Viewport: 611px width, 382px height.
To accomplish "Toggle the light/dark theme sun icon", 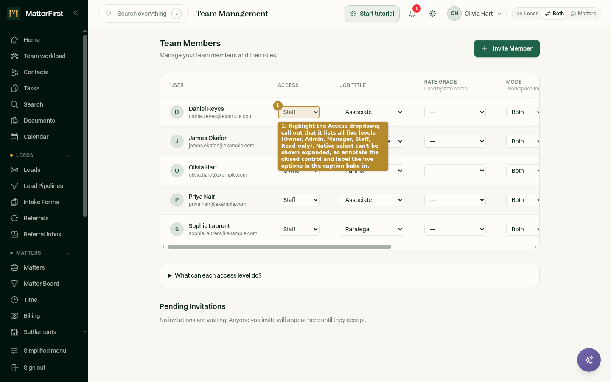I will coord(433,14).
